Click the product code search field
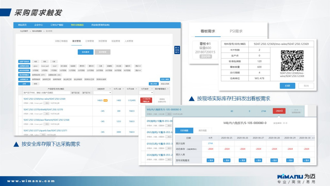330x186 pixels. pyautogui.click(x=46, y=93)
